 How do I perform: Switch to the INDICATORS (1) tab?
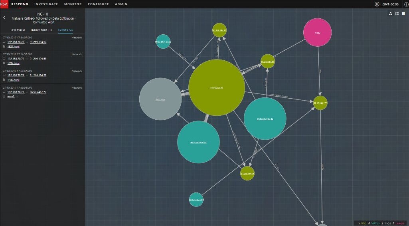tap(41, 30)
